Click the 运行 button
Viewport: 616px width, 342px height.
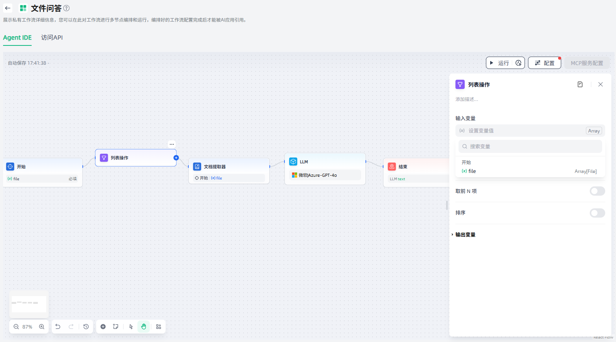click(x=499, y=63)
